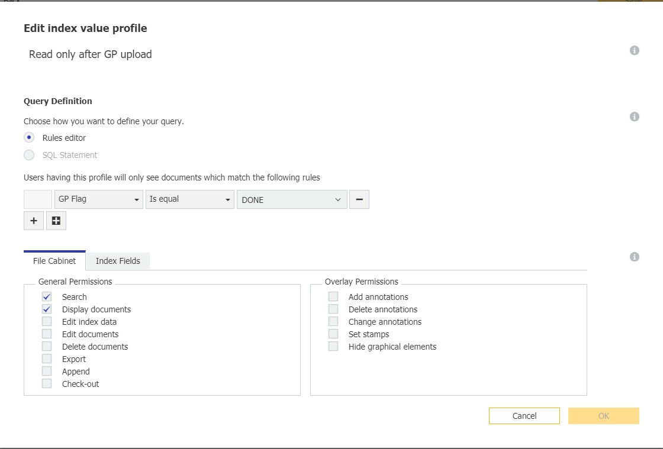Screen dimensions: 663x449
Task: Open the GP Flag field dropdown
Action: 99,199
